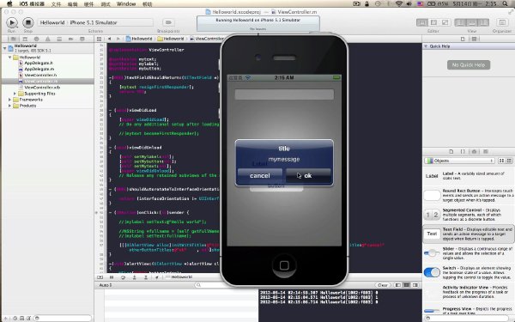The width and height of the screenshot is (515, 322).
Task: Open the 硬件 menu
Action: pos(88,4)
